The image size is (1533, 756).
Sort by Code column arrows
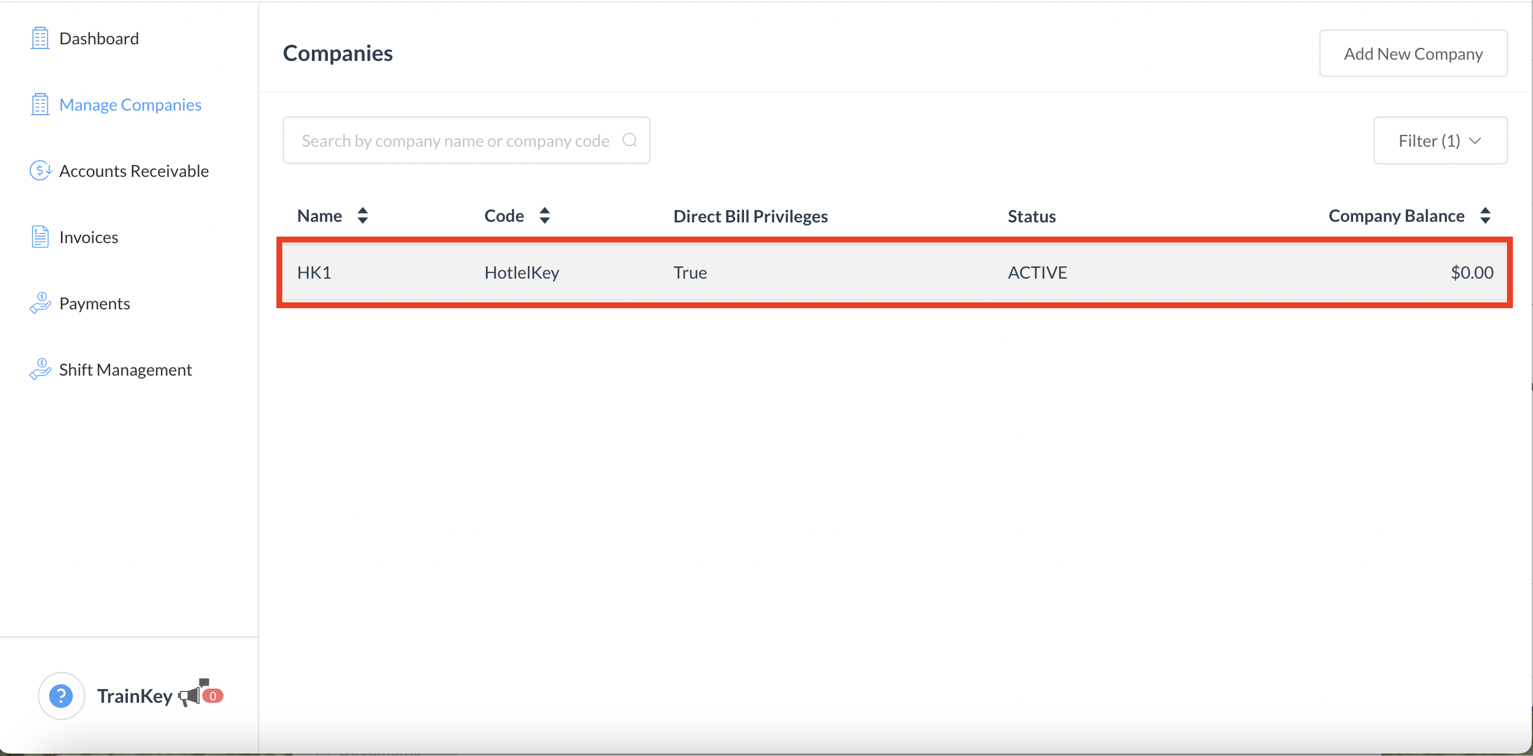(x=544, y=215)
